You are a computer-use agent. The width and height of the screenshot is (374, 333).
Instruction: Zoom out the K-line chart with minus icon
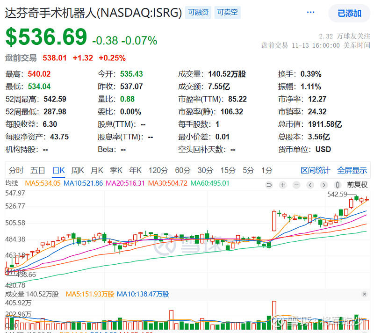296,185
